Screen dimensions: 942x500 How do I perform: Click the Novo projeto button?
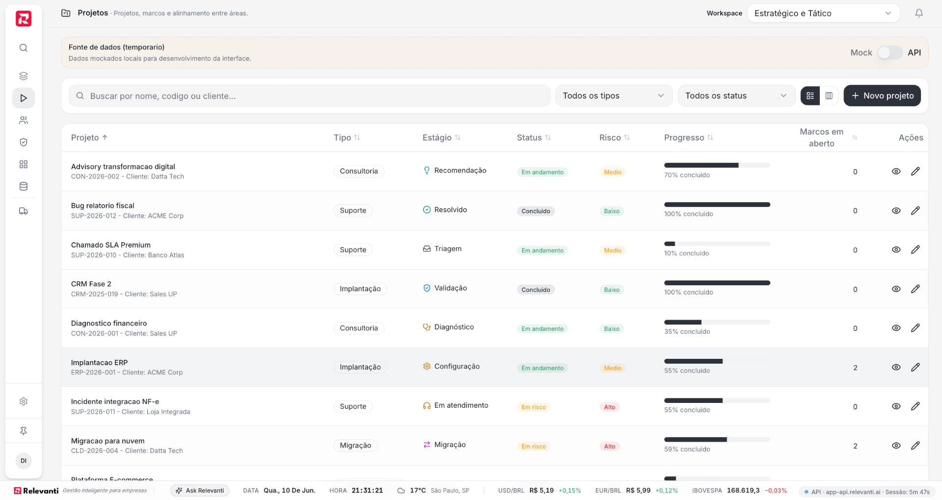tap(882, 96)
